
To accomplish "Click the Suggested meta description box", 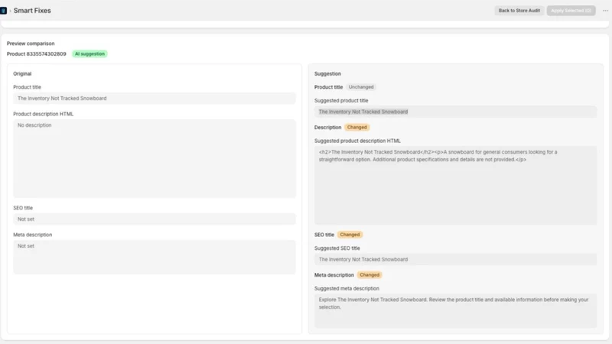I will (x=455, y=310).
